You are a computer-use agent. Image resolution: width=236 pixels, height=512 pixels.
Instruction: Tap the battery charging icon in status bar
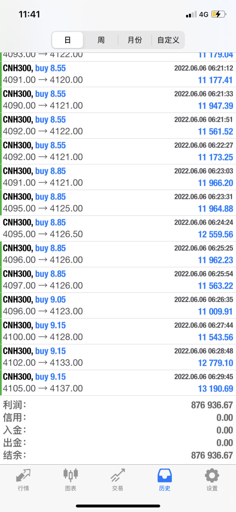tap(219, 15)
